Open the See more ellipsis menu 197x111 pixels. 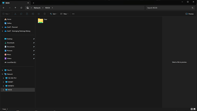click(73, 14)
